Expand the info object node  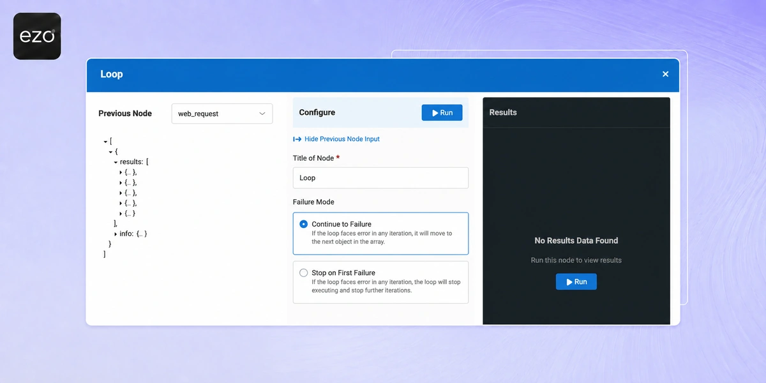click(x=116, y=234)
